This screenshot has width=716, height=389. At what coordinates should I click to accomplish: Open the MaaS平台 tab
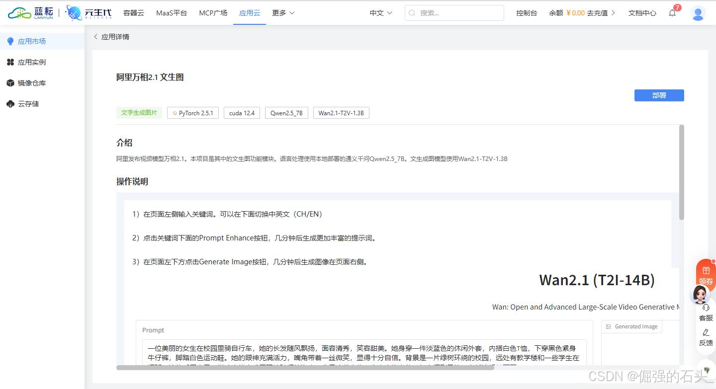click(x=172, y=13)
